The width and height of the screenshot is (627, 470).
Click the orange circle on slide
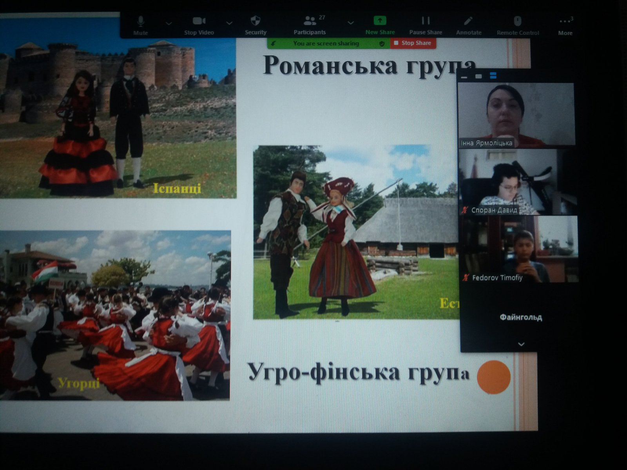click(494, 377)
